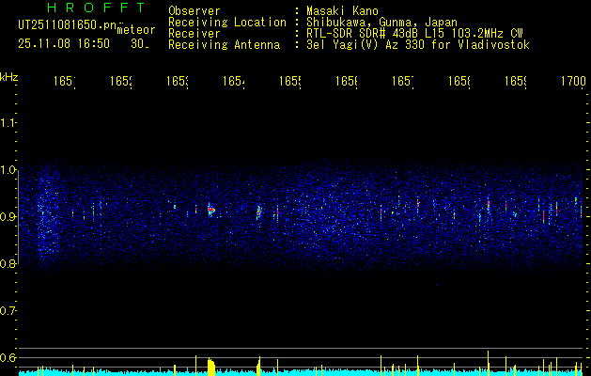Screen dimensions: 591x376
Task: Click the 1659 time axis label
Action: 516,81
